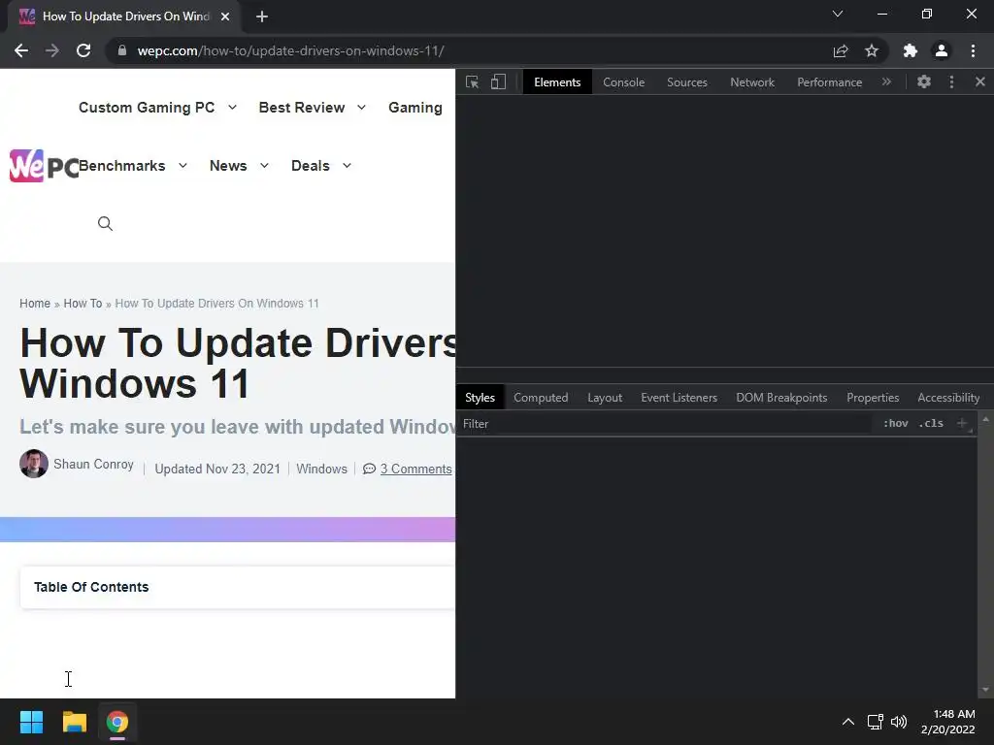Switch to the Elements tab

click(557, 82)
